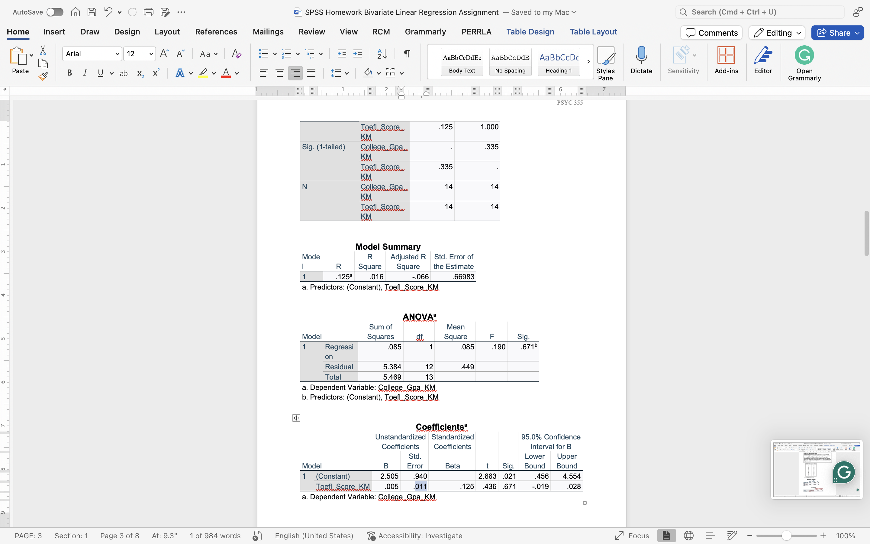The image size is (870, 544).
Task: Expand the Editing mode dropdown
Action: coord(776,32)
